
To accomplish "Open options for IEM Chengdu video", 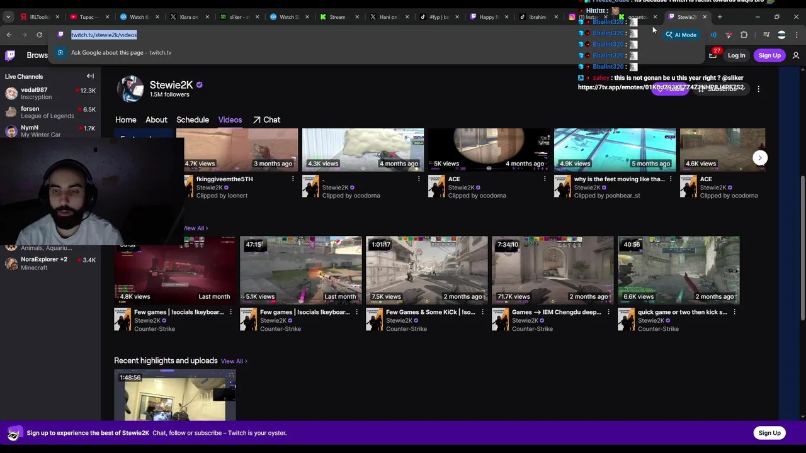I will 608,312.
